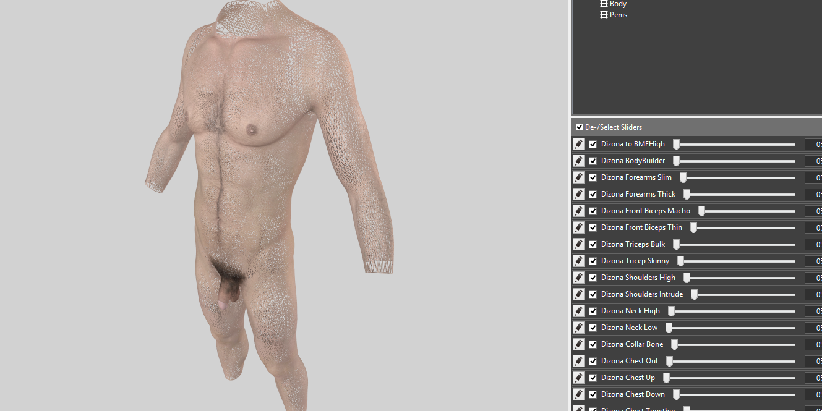
Task: Uncheck the Dizona Neck High checkbox
Action: click(x=593, y=311)
